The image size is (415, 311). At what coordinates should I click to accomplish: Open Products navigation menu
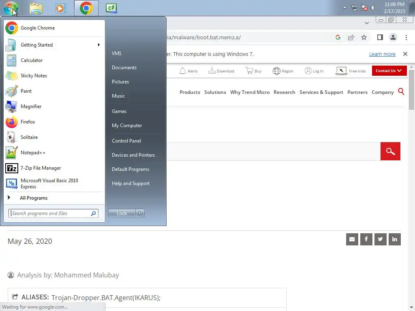[x=190, y=92]
